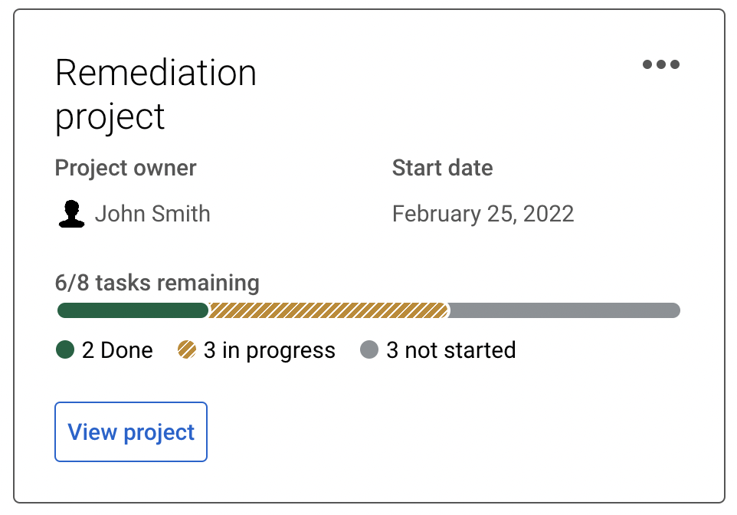Click the February 25, 2022 date
Image resolution: width=737 pixels, height=515 pixels.
(483, 214)
